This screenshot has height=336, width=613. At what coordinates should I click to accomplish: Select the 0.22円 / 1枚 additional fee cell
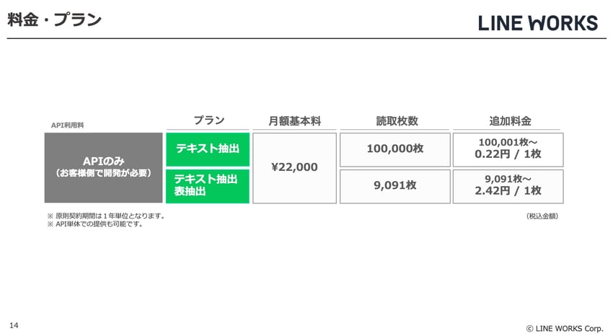coord(508,149)
